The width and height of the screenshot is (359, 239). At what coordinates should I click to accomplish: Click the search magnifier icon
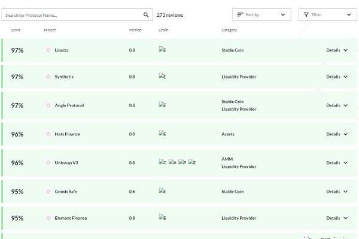tap(146, 15)
